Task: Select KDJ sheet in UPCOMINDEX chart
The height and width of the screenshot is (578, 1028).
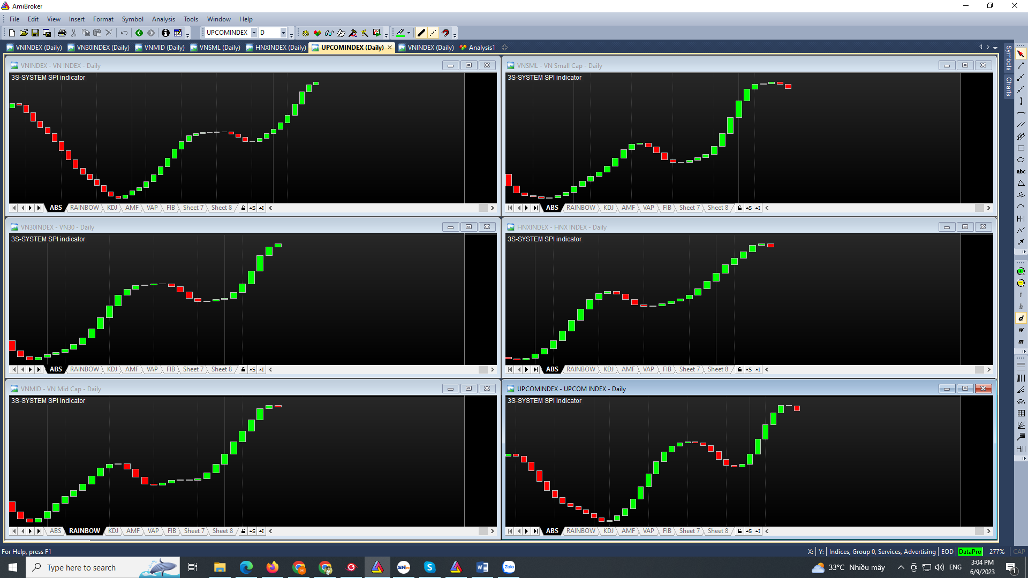Action: click(608, 531)
